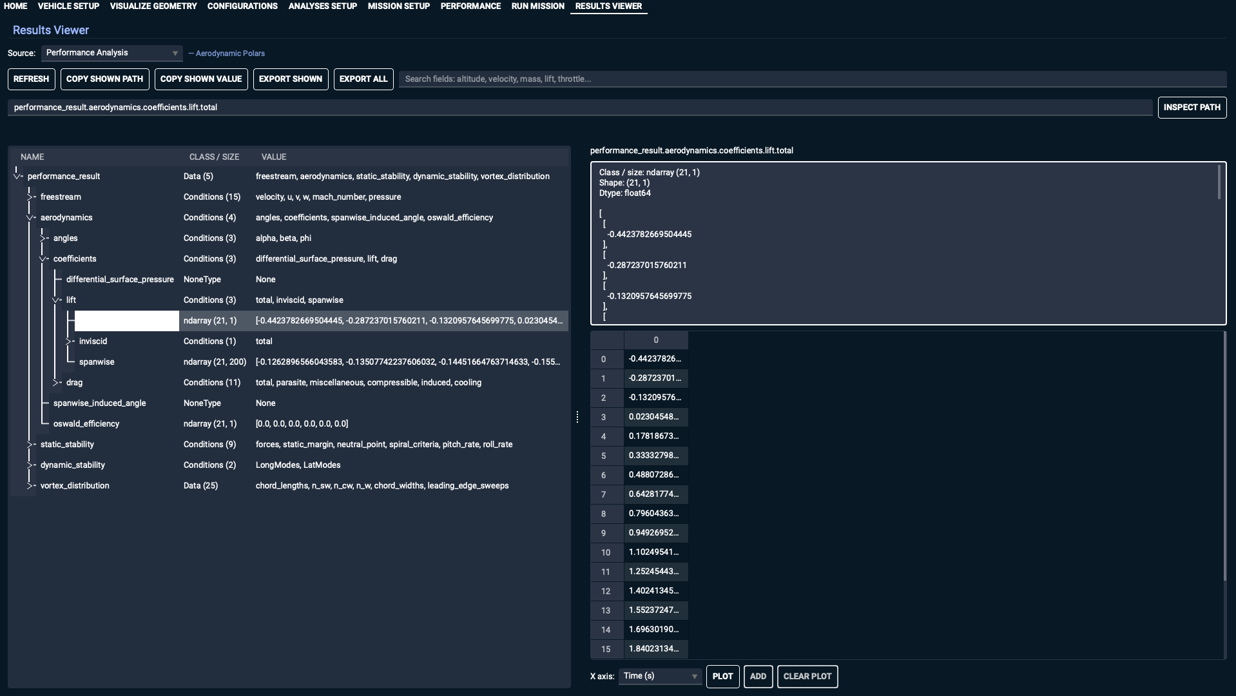Image resolution: width=1236 pixels, height=696 pixels.
Task: Collapse the coefficients tree node
Action: tap(43, 259)
